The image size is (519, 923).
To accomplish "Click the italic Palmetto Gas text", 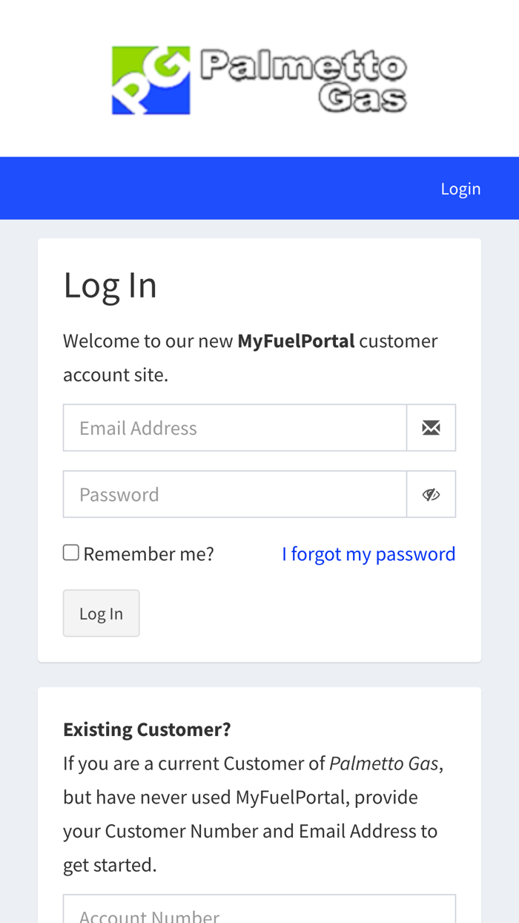I will 383,763.
